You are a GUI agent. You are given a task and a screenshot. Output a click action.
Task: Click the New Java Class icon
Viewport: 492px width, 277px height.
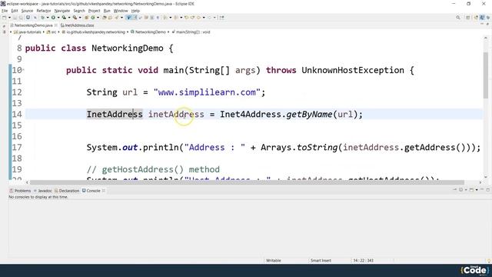pos(93,17)
